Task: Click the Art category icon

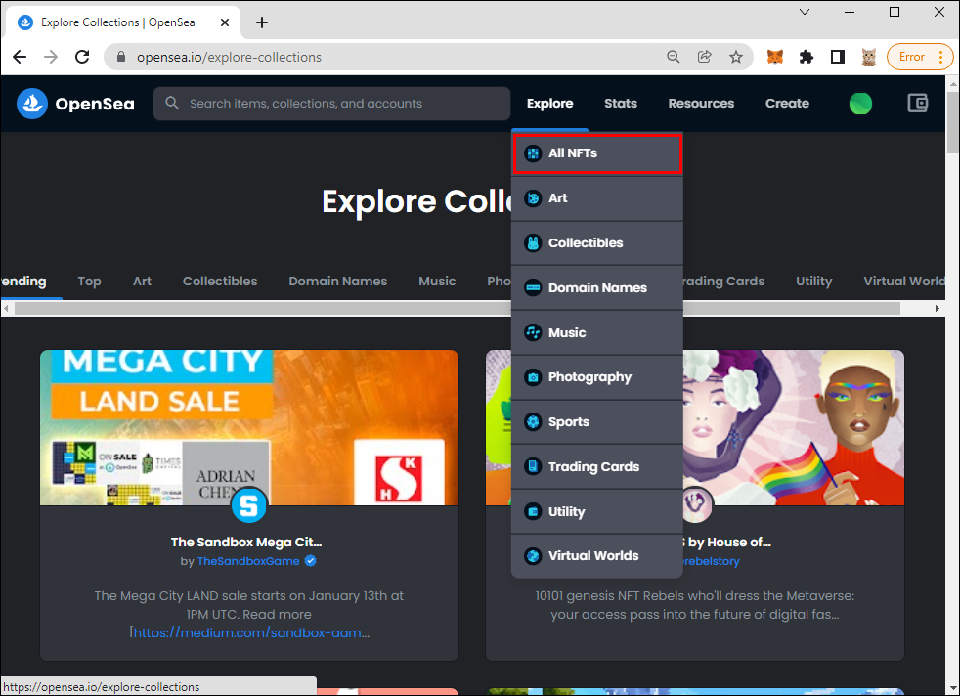Action: (533, 197)
